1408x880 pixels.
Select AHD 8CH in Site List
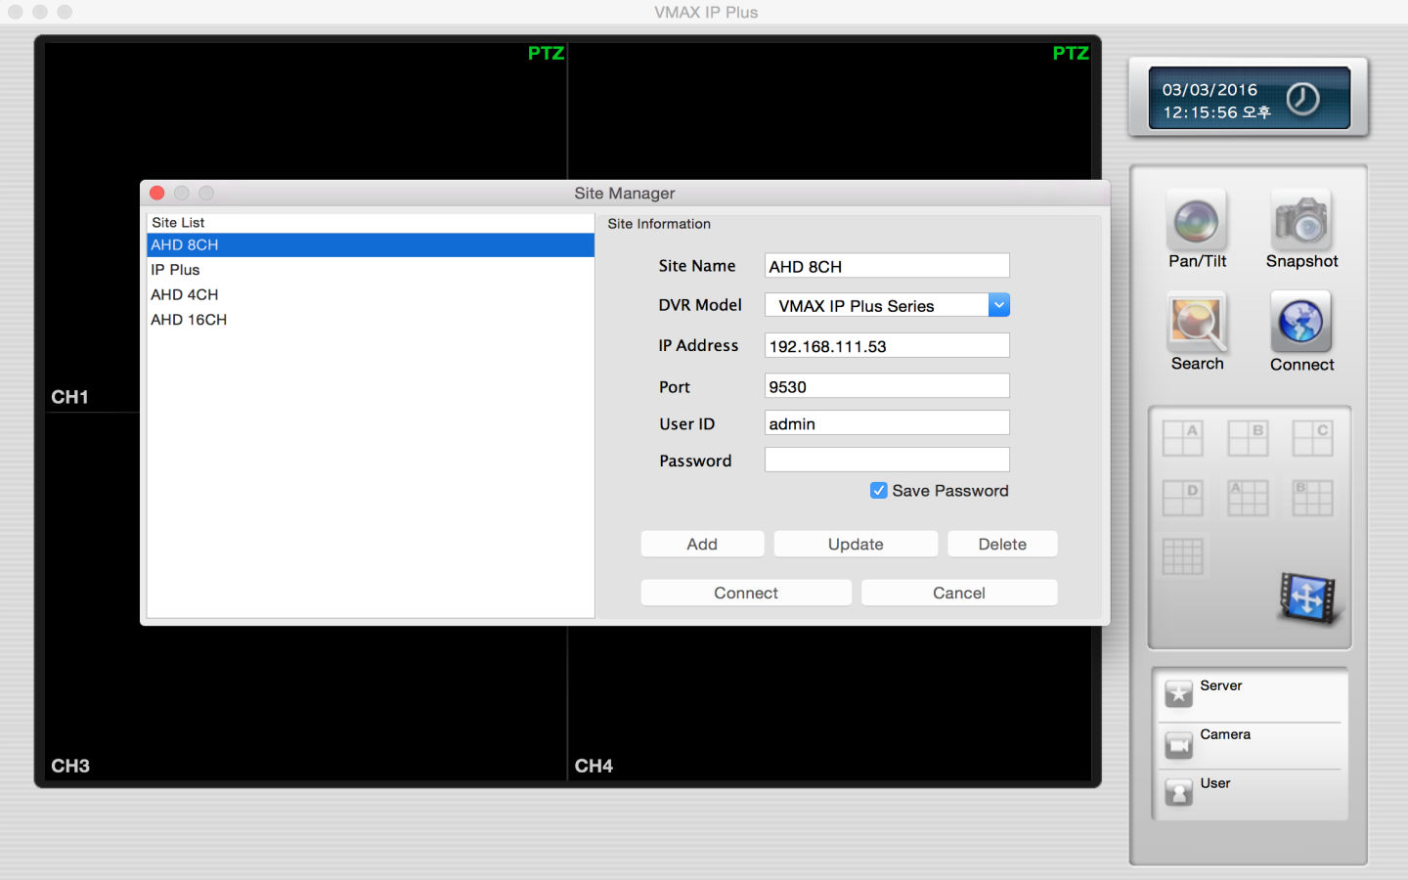(x=371, y=245)
